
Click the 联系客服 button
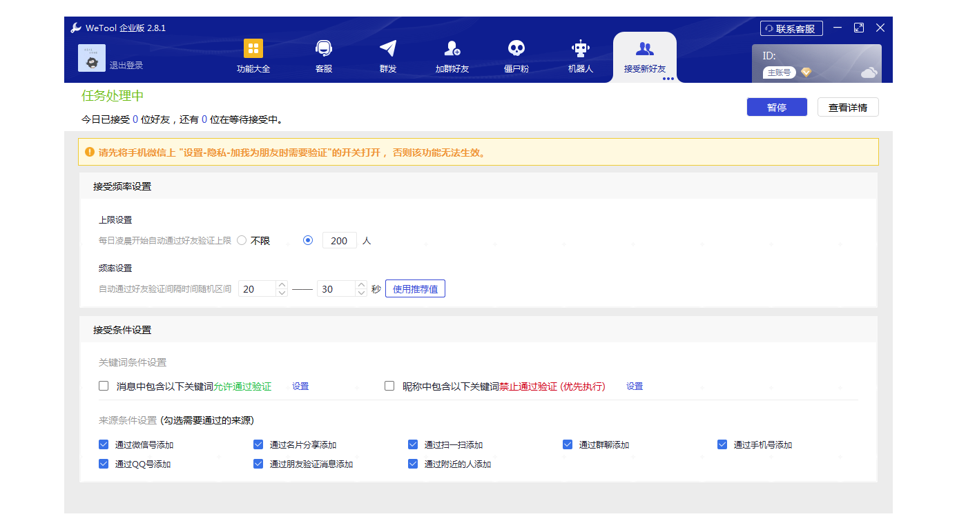coord(791,28)
